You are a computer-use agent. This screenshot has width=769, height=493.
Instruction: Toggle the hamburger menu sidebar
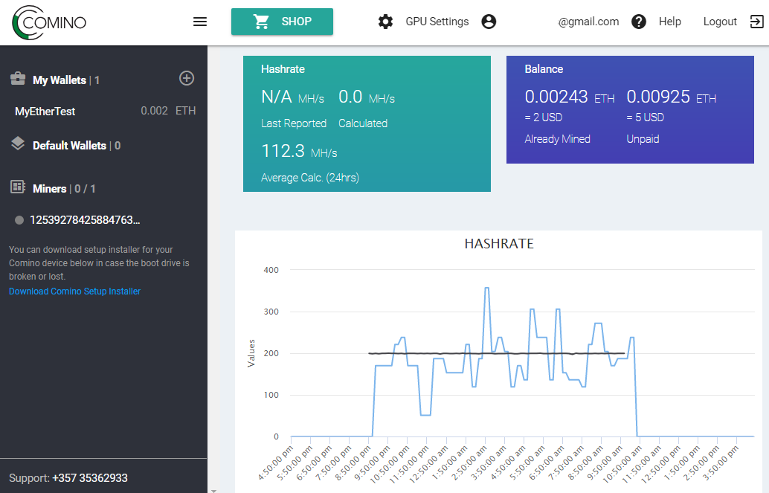tap(200, 22)
